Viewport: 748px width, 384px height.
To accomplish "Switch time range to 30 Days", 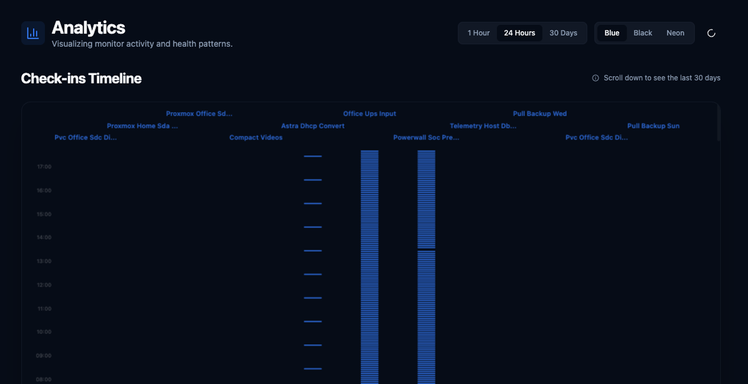I will [x=563, y=33].
